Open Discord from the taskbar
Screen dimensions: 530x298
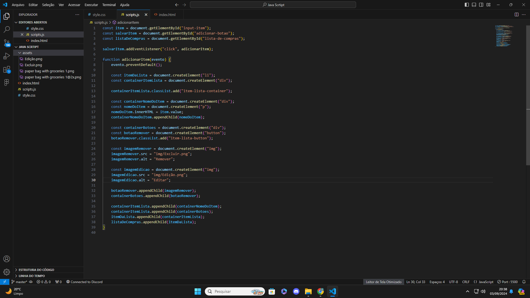pos(296,291)
